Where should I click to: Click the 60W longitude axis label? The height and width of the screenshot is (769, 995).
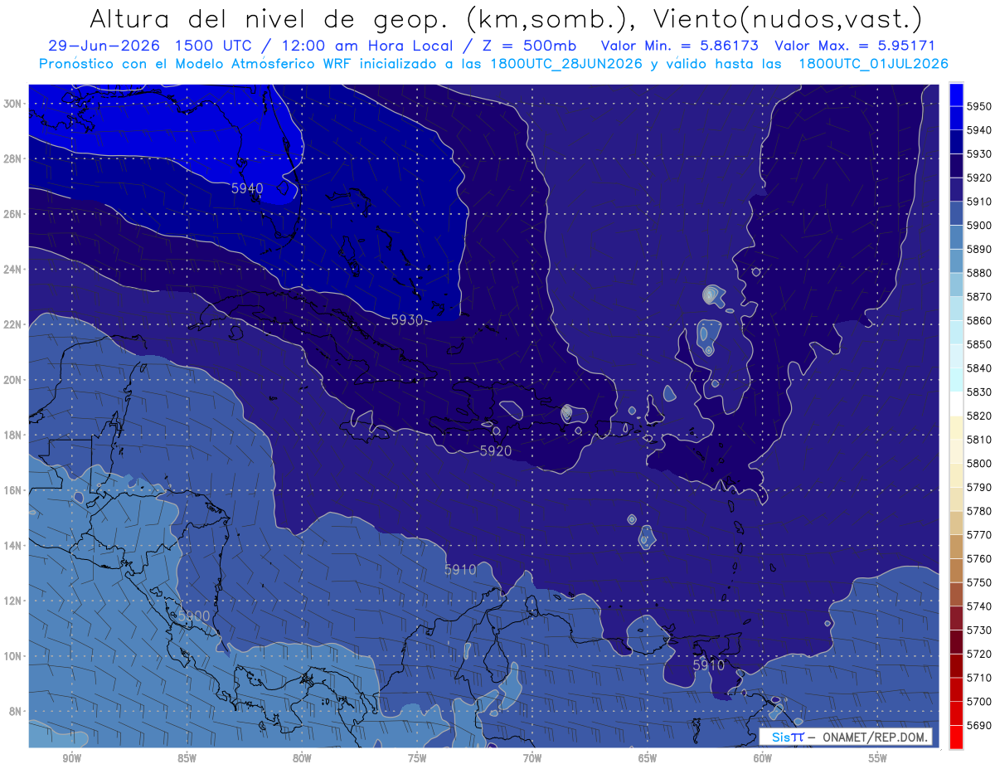pos(763,758)
